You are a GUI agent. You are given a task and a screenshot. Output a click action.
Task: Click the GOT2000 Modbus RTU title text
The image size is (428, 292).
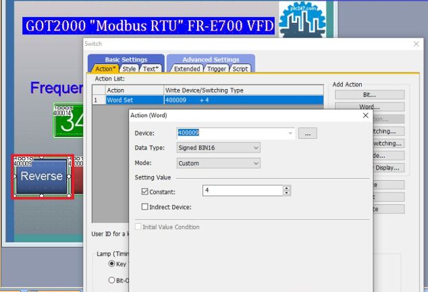pyautogui.click(x=149, y=26)
